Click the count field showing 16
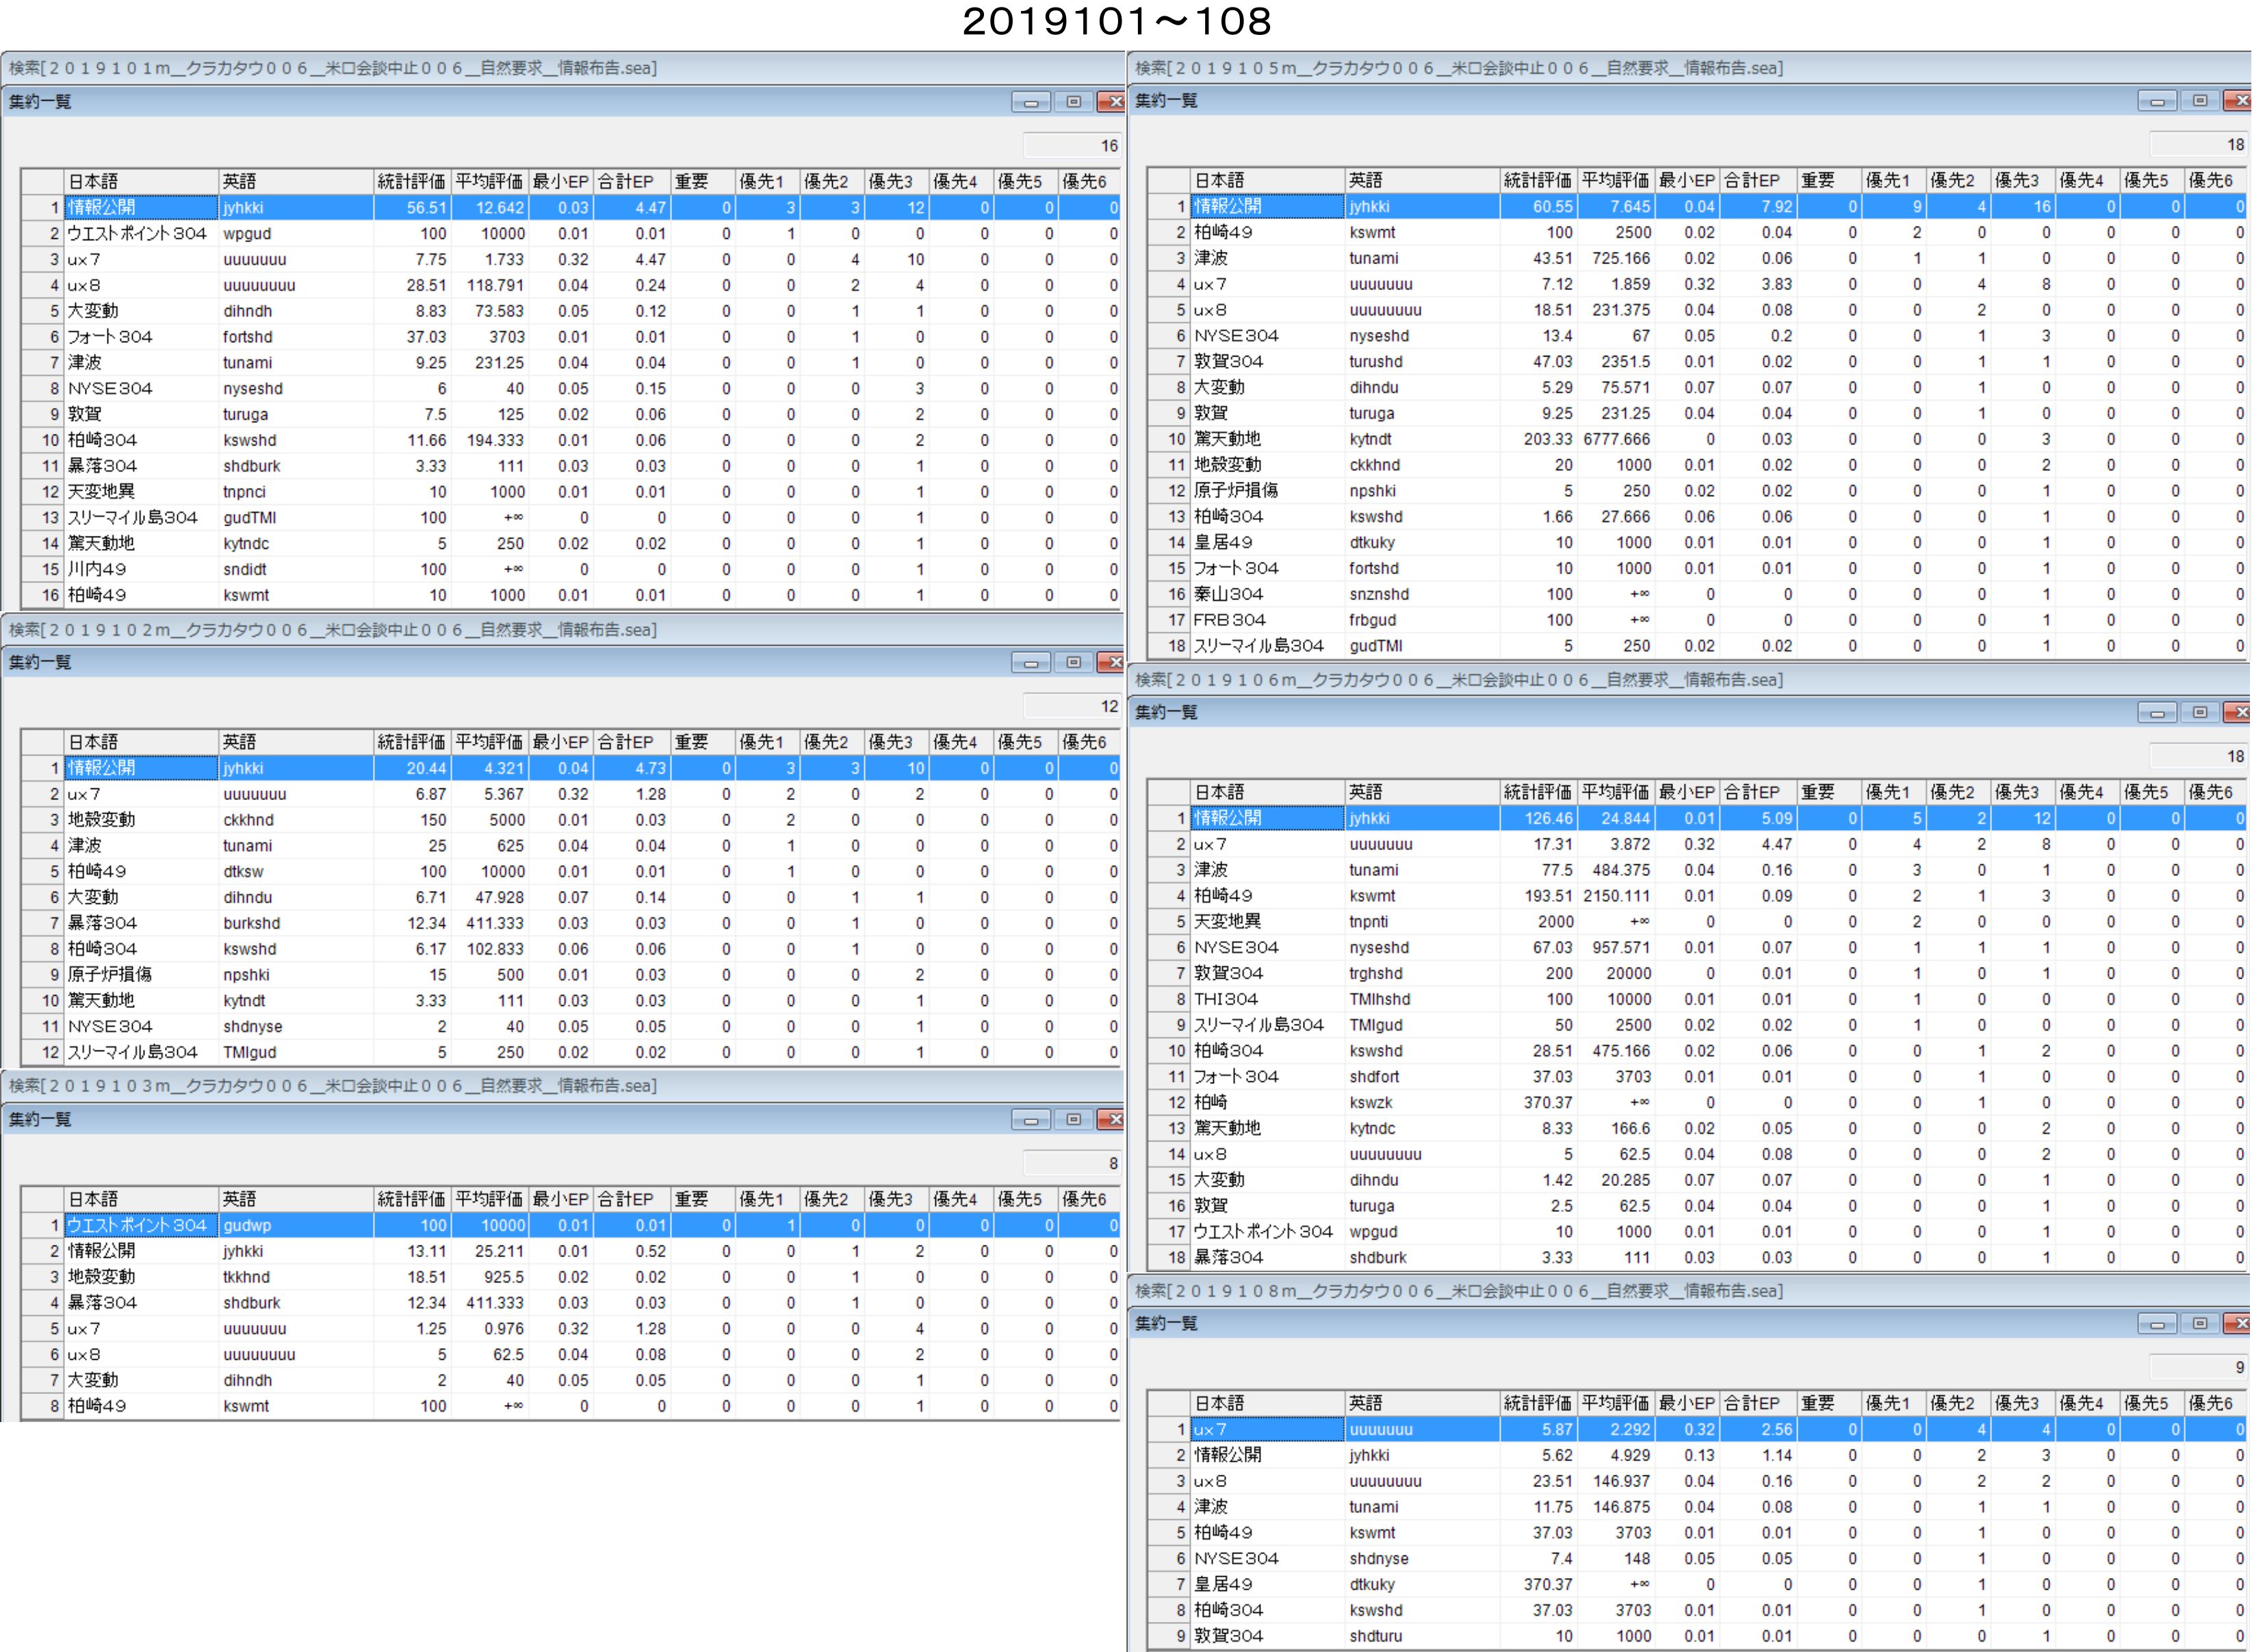2252x1652 pixels. [1072, 146]
